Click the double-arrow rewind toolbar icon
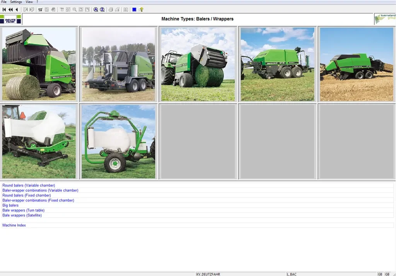396x276 pixels. coord(10,9)
